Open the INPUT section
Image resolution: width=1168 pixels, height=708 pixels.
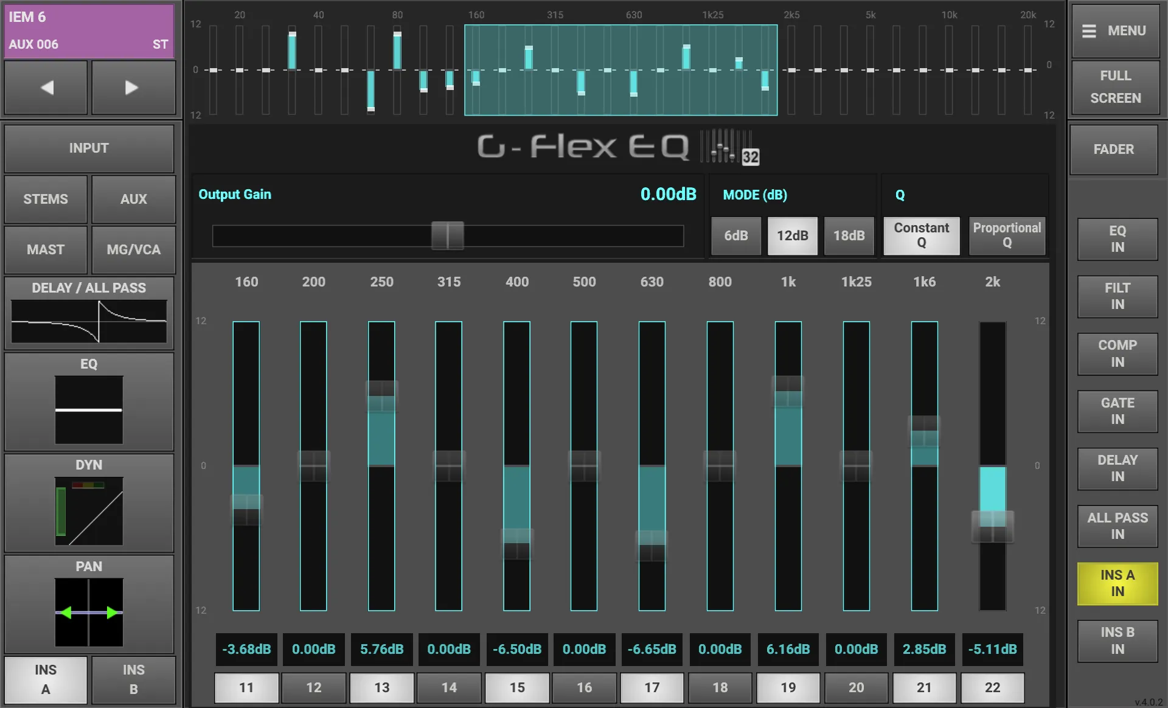[x=89, y=148]
